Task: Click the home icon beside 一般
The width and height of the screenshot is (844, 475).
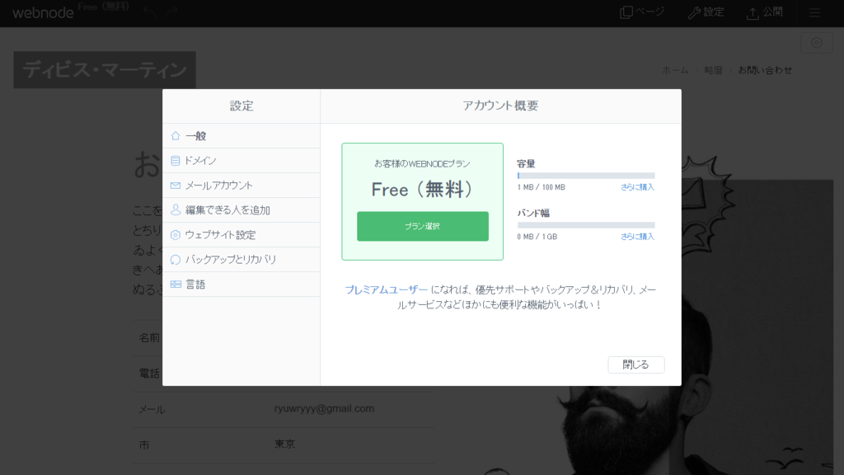Action: (x=176, y=136)
